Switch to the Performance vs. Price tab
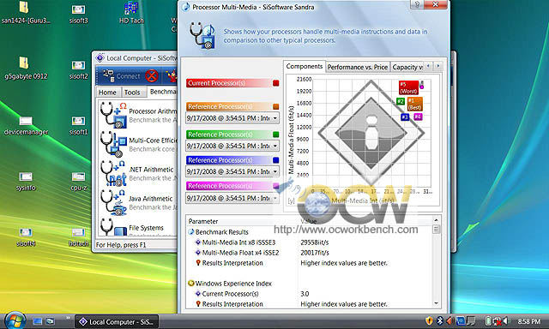 pyautogui.click(x=357, y=67)
